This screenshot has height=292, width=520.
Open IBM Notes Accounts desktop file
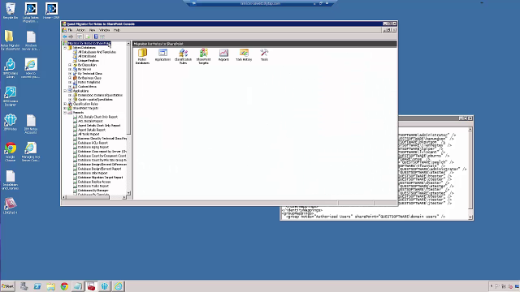click(31, 124)
